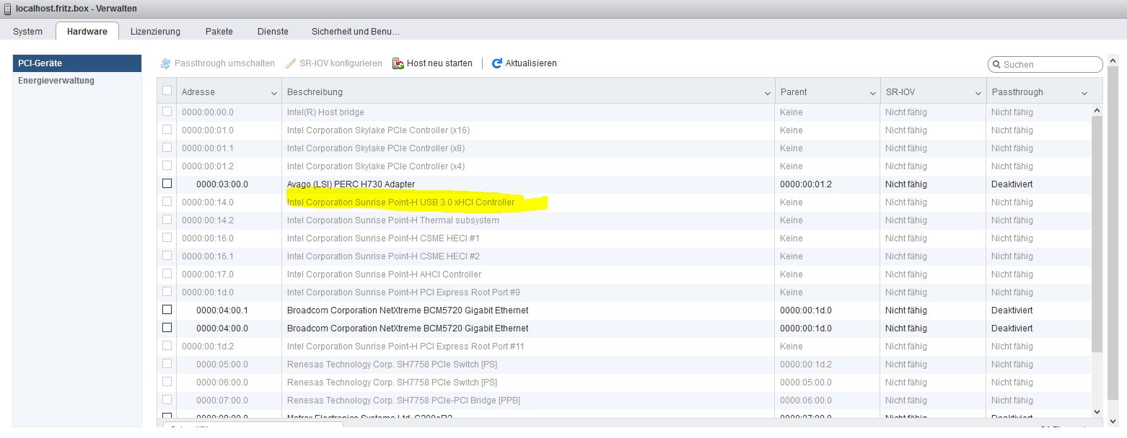This screenshot has width=1127, height=438.
Task: Click Sunrise Point-H Thermal subsystem entry
Action: (x=393, y=220)
